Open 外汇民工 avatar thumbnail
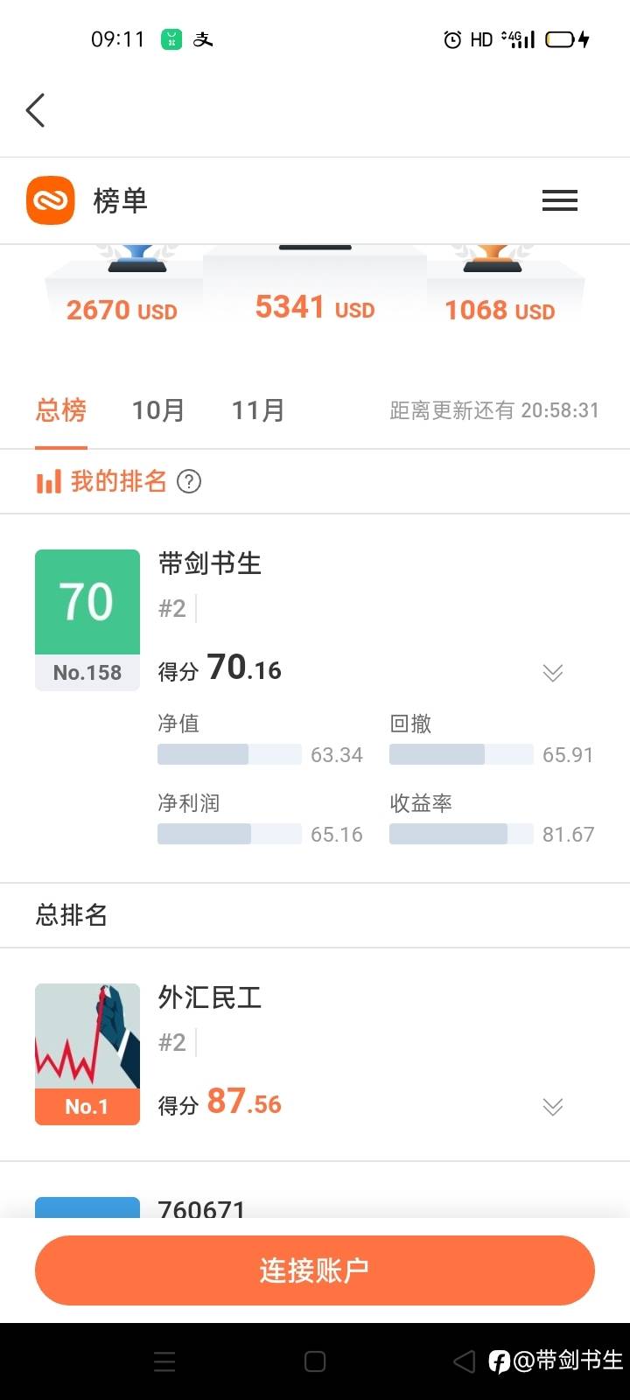Screen dimensions: 630x1400 click(x=87, y=1053)
